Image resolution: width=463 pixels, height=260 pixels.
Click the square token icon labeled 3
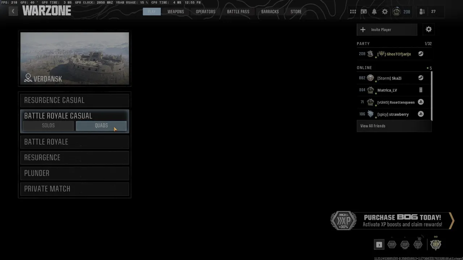click(379, 244)
